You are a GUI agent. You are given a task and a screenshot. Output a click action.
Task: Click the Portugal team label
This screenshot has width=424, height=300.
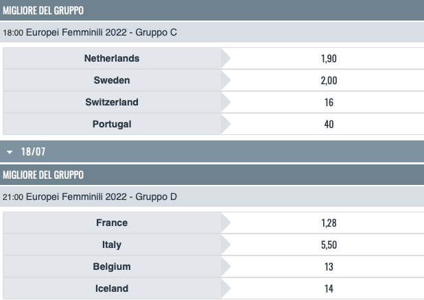112,125
